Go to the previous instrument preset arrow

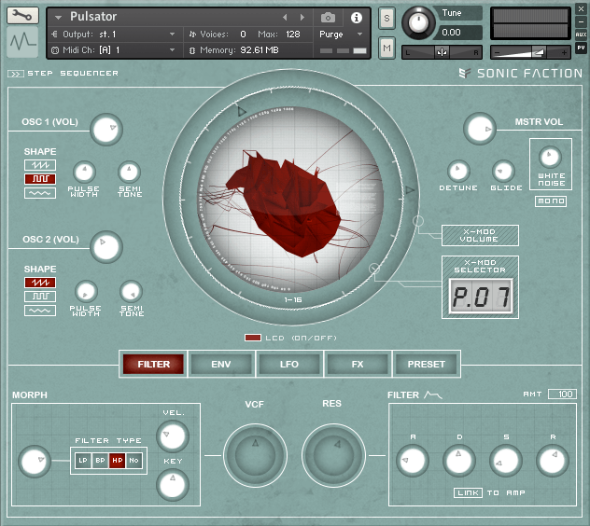pyautogui.click(x=285, y=18)
